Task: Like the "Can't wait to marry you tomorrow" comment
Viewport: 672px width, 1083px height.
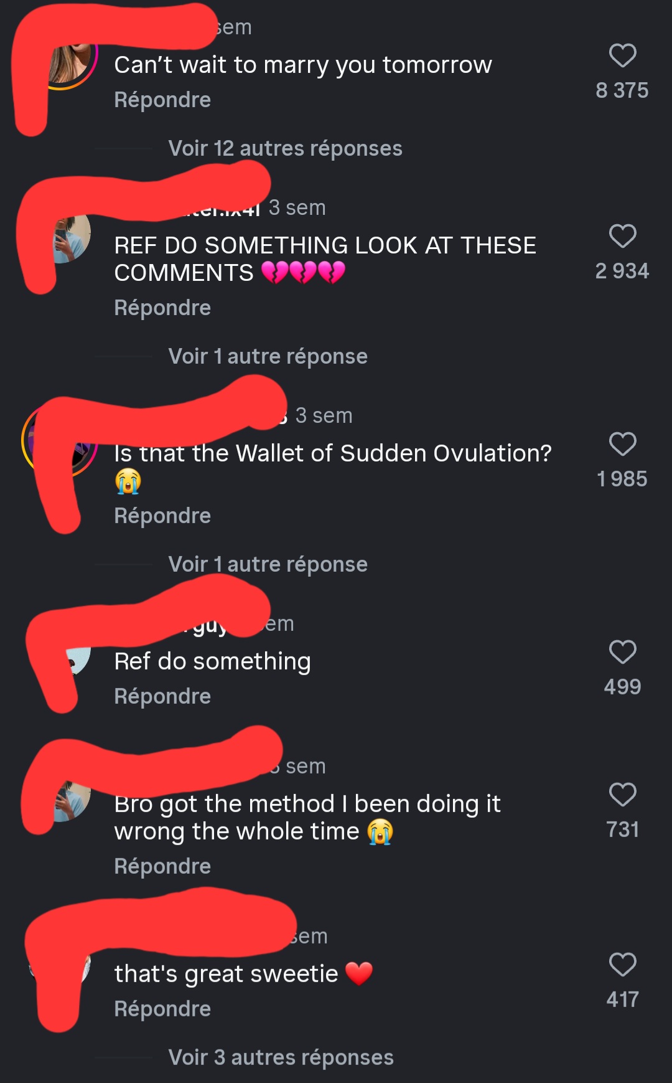Action: (622, 55)
